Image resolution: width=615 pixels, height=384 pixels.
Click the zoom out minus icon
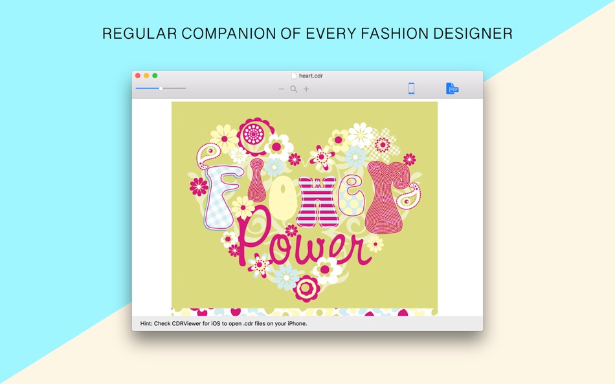(x=281, y=89)
